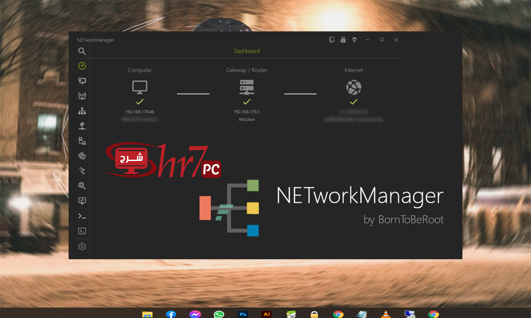Open the search magnifier in the sidebar
Image resolution: width=531 pixels, height=318 pixels.
(x=82, y=51)
